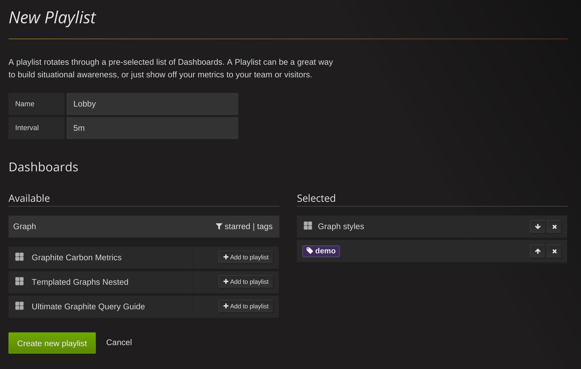Click the Graph search field
The height and width of the screenshot is (369, 581).
coord(110,226)
